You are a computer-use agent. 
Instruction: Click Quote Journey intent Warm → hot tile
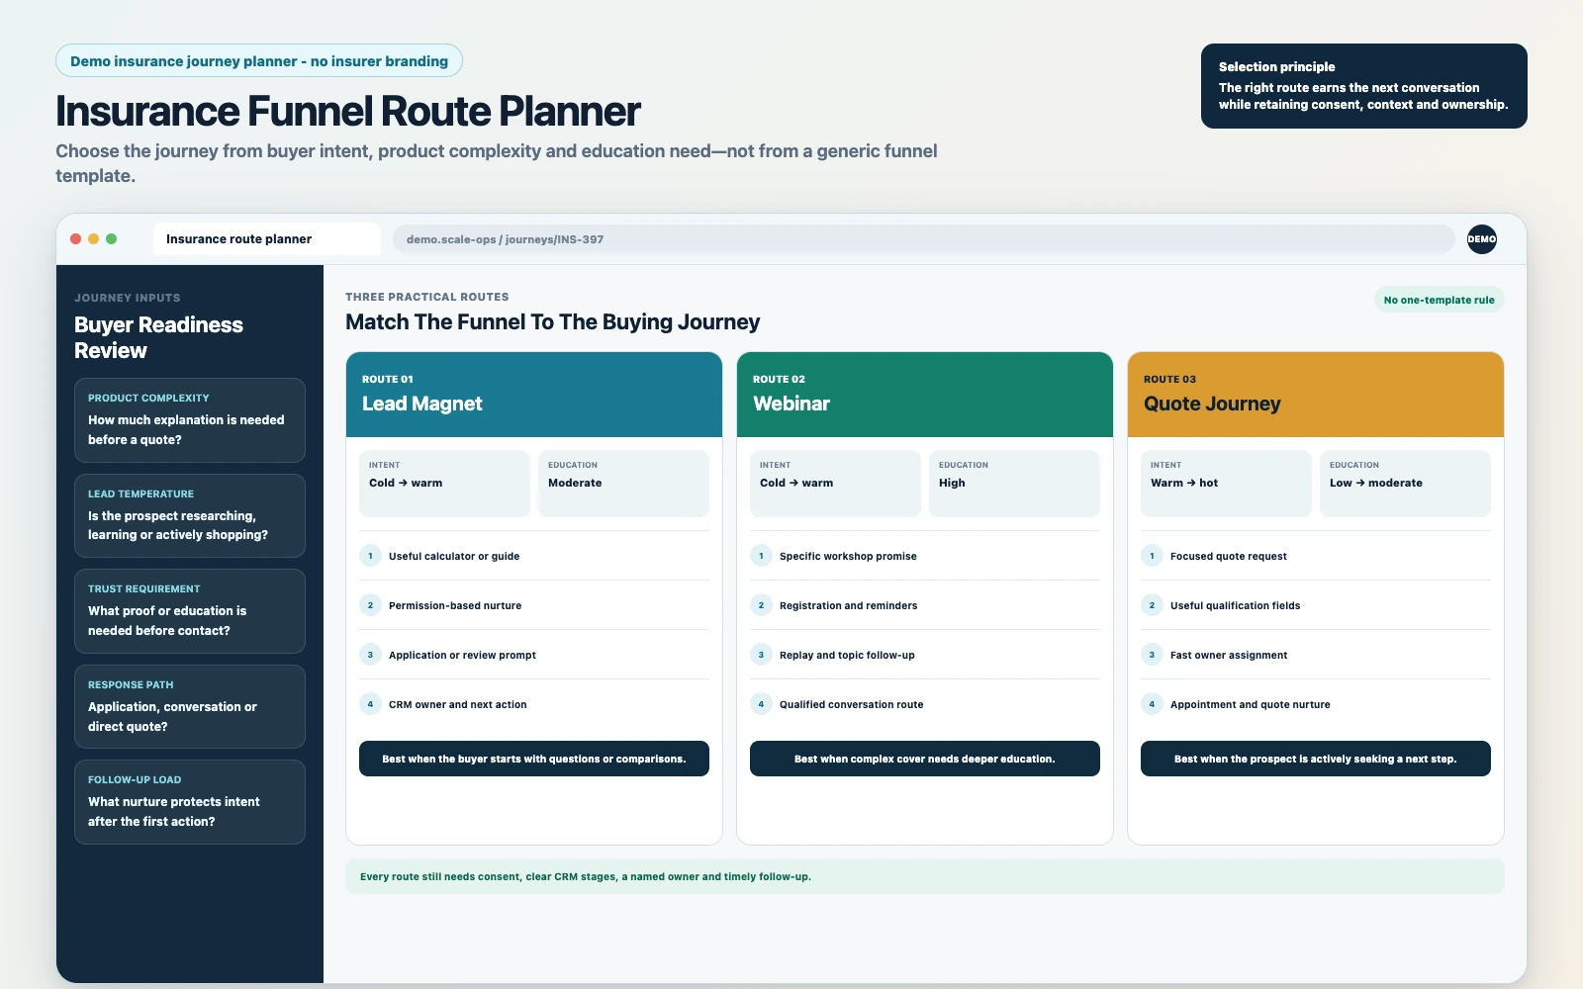coord(1226,484)
